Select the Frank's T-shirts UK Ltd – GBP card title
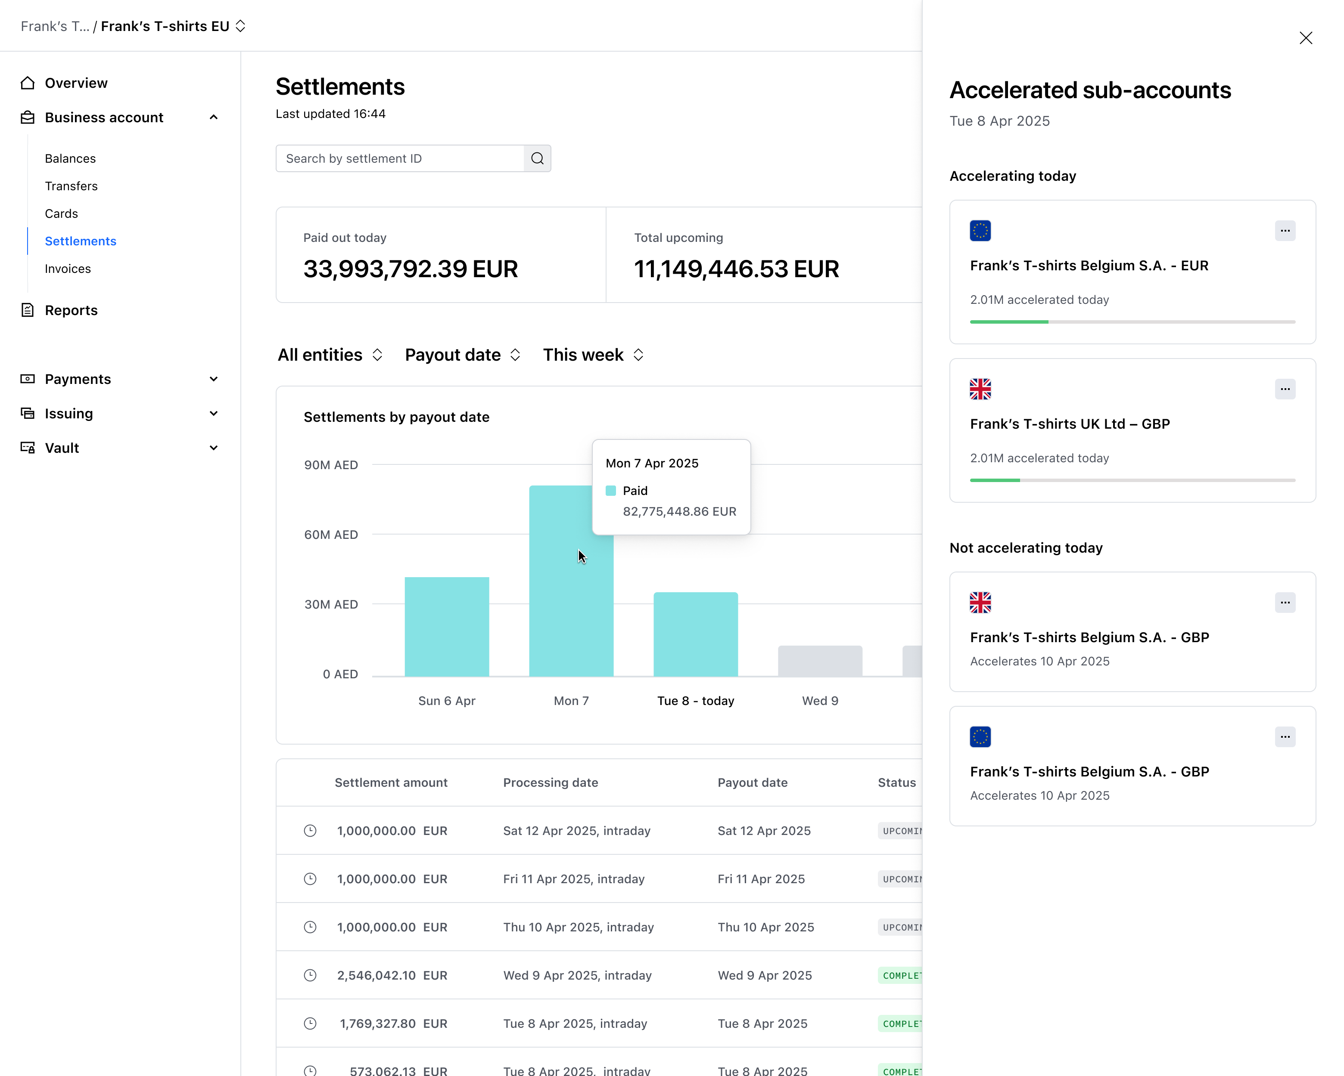The width and height of the screenshot is (1344, 1076). (x=1070, y=424)
